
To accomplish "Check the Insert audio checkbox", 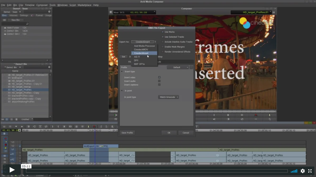I will 159,81.
